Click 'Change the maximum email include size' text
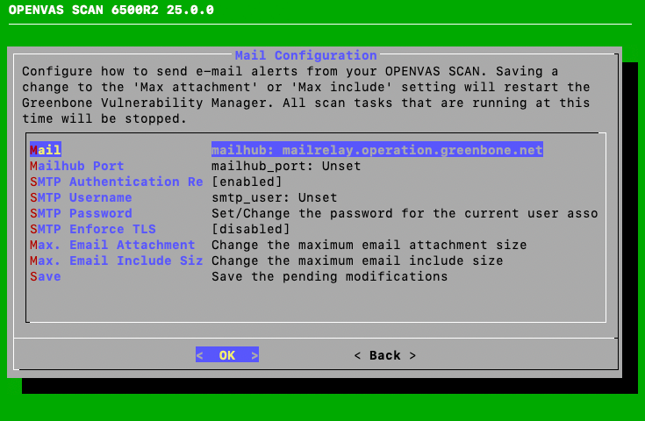 [x=357, y=260]
